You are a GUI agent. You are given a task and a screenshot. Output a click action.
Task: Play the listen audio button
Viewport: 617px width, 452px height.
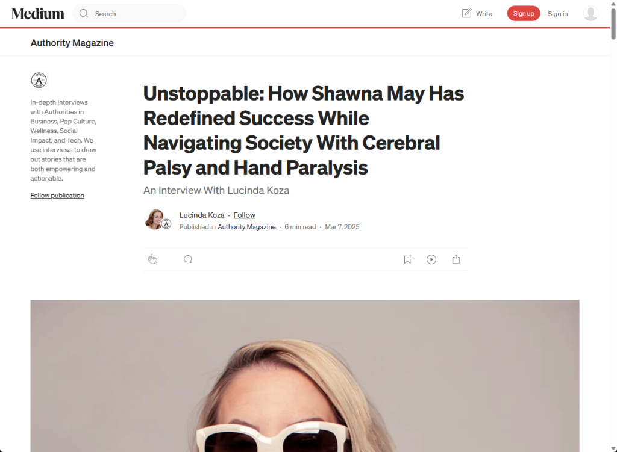pyautogui.click(x=431, y=259)
